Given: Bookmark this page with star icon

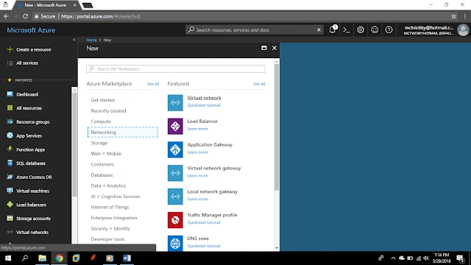Looking at the screenshot, I should tap(453, 16).
